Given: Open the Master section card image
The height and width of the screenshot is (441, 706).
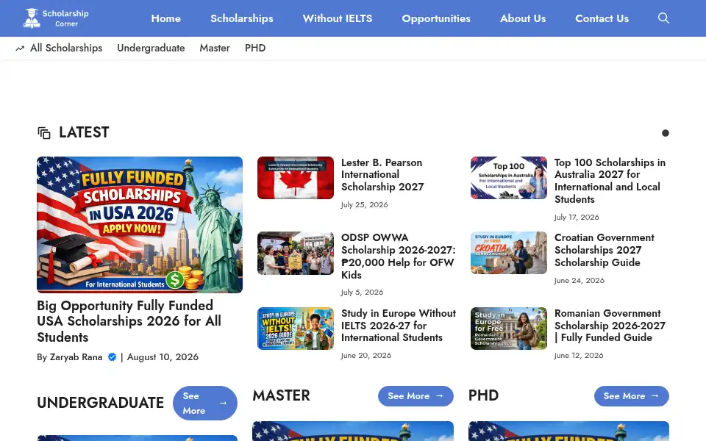Looking at the screenshot, I should pos(353,431).
